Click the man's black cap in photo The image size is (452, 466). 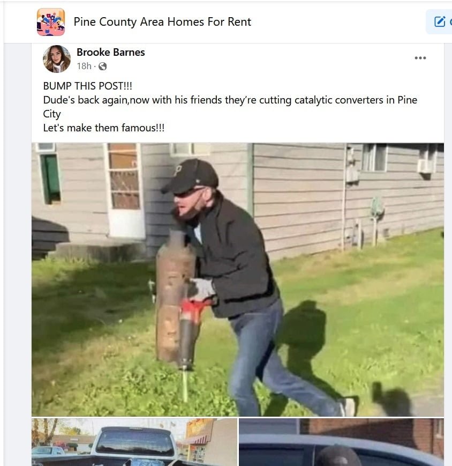pos(190,176)
